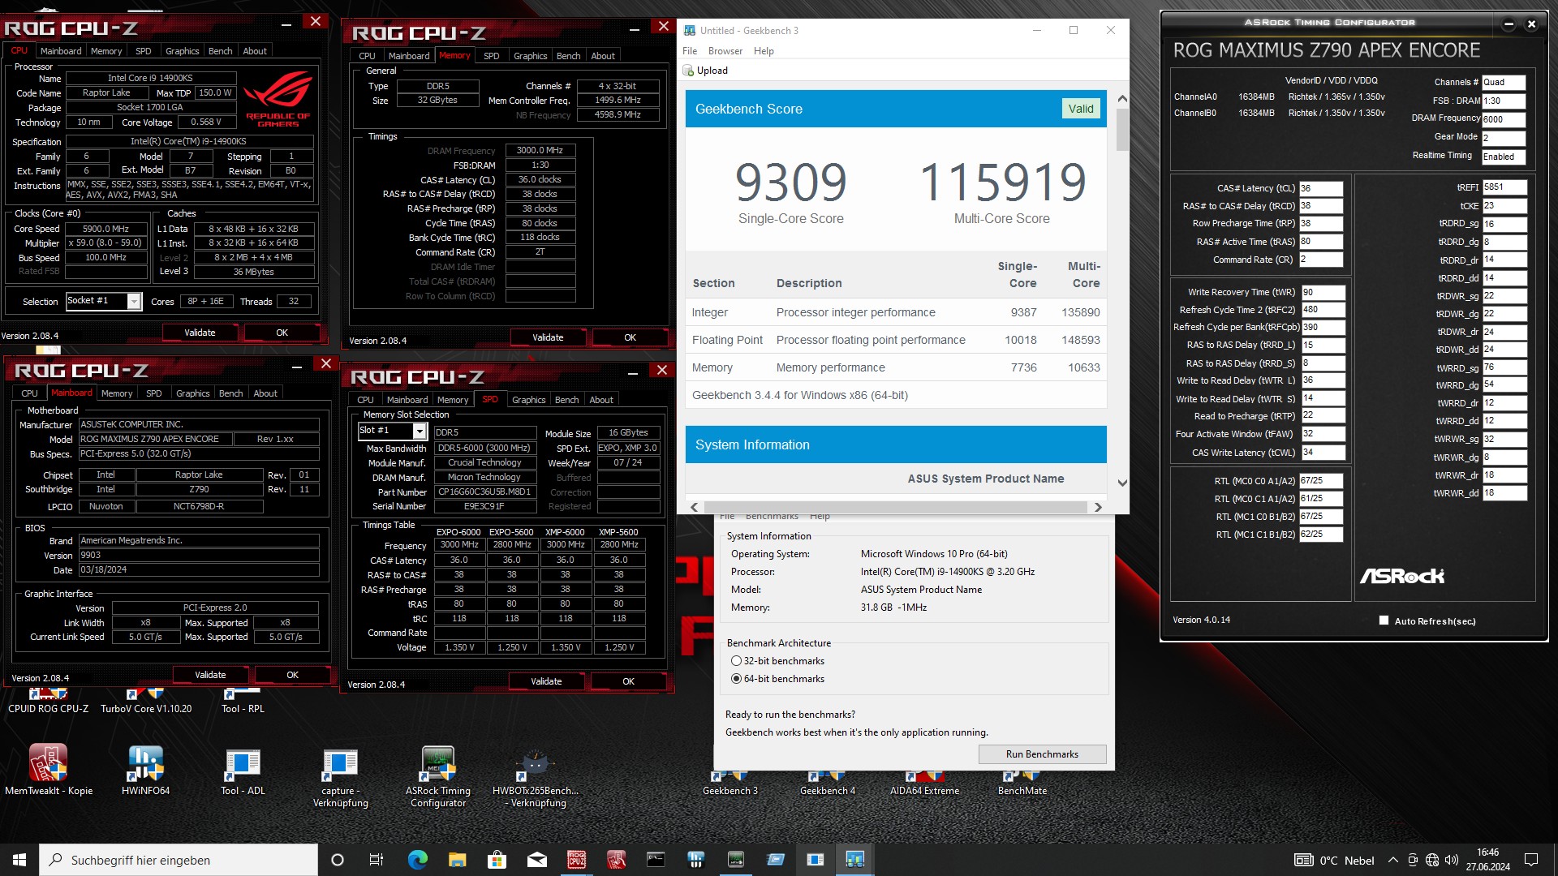Switch to MemTweakIt taskbar icon
This screenshot has width=1558, height=876.
(x=616, y=860)
